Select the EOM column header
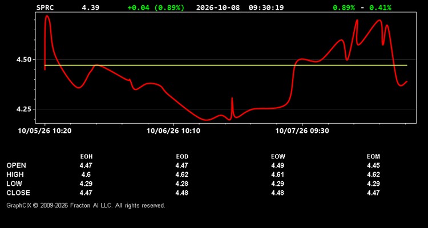Screen dimensions: 428x228 point(373,157)
